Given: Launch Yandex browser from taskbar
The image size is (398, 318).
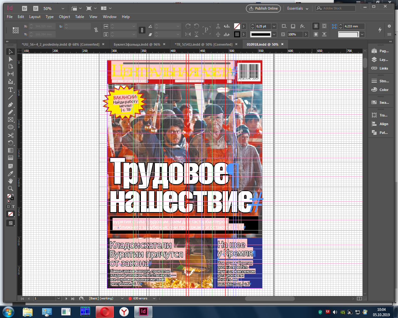Looking at the screenshot, I should tap(124, 311).
